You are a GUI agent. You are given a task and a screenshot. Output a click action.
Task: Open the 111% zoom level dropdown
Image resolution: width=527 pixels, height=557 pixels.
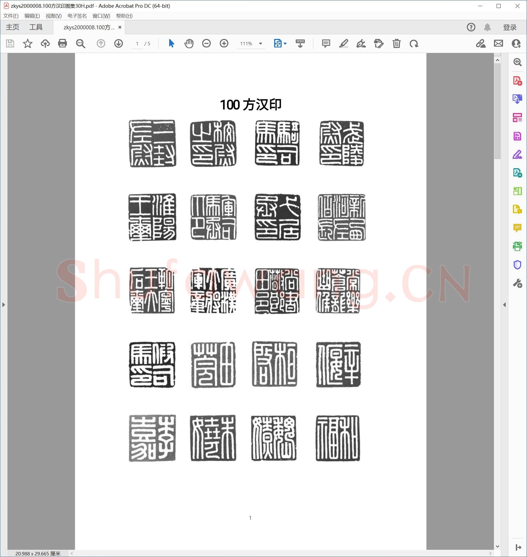click(260, 43)
